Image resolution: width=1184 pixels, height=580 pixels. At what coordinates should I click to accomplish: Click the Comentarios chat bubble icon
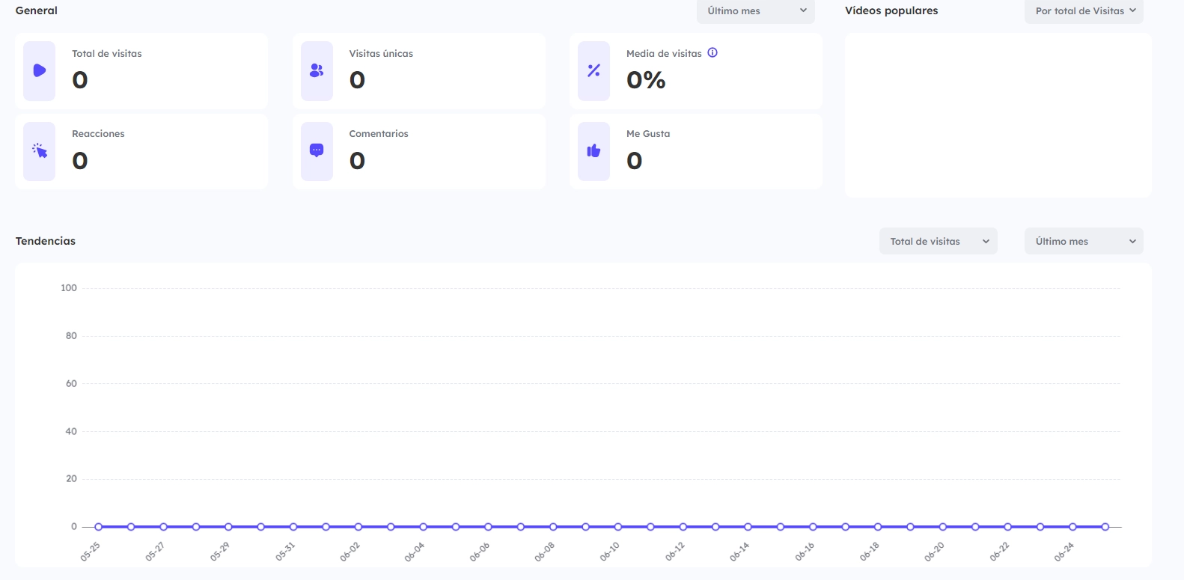pyautogui.click(x=317, y=150)
